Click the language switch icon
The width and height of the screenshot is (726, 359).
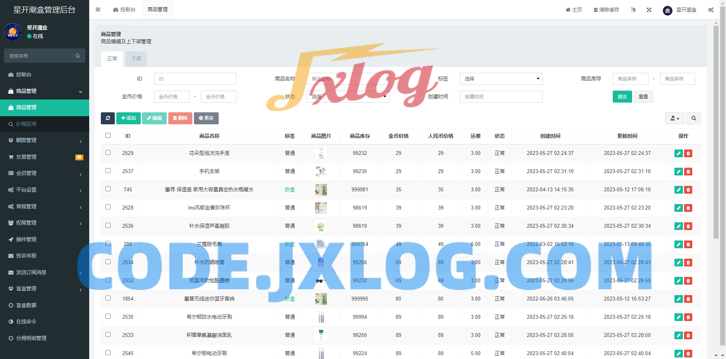click(633, 10)
